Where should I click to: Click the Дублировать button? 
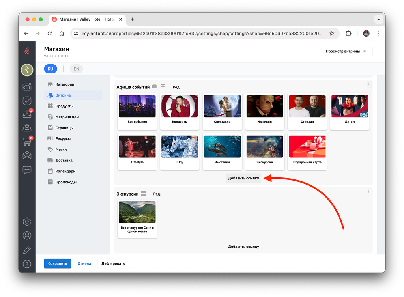(113, 263)
